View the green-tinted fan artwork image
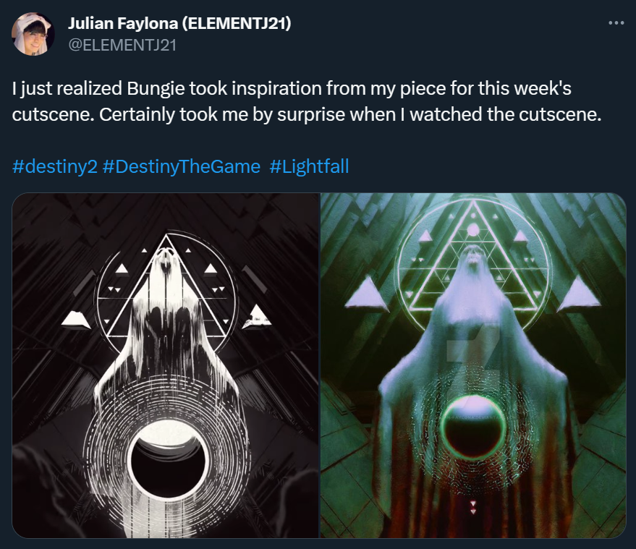 pos(473,365)
